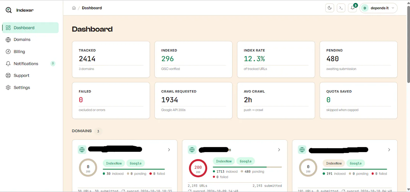
Task: Click the page vertical scrollbar thumb
Action: pos(408,44)
